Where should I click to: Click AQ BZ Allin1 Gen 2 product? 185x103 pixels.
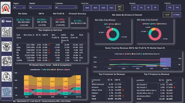(145, 93)
